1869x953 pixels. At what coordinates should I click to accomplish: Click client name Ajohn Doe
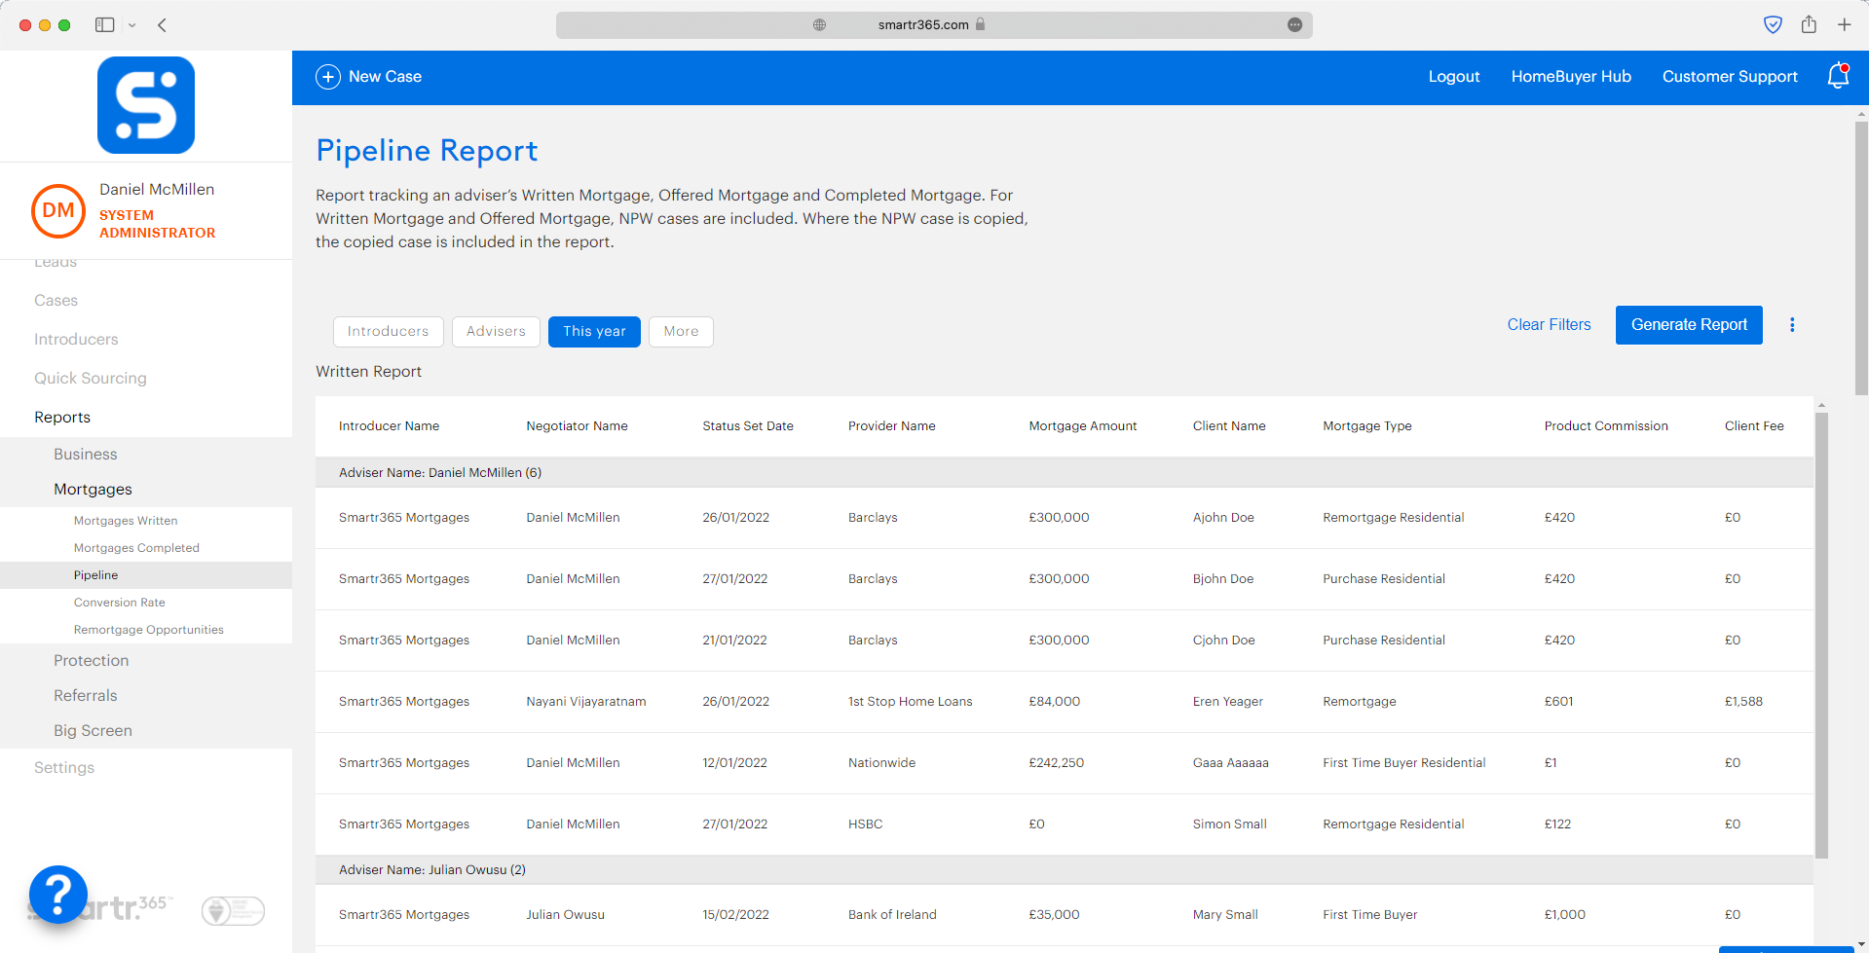pyautogui.click(x=1223, y=518)
